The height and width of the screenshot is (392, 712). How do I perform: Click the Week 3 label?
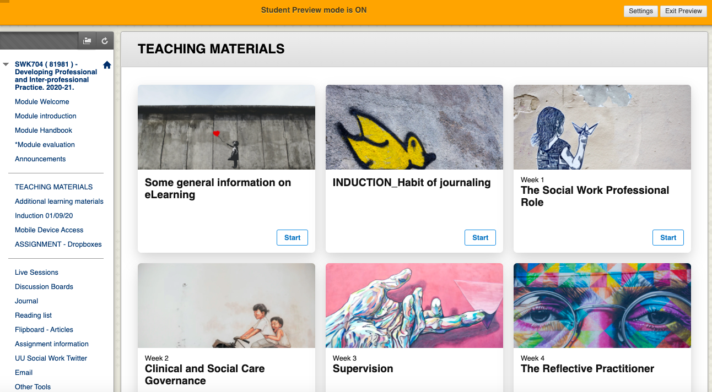point(344,358)
